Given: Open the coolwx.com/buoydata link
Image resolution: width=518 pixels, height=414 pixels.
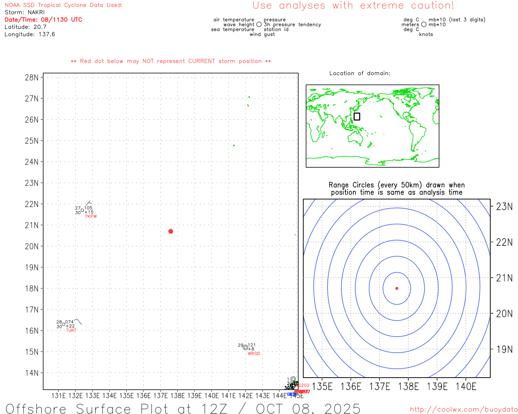Looking at the screenshot, I should pyautogui.click(x=464, y=409).
